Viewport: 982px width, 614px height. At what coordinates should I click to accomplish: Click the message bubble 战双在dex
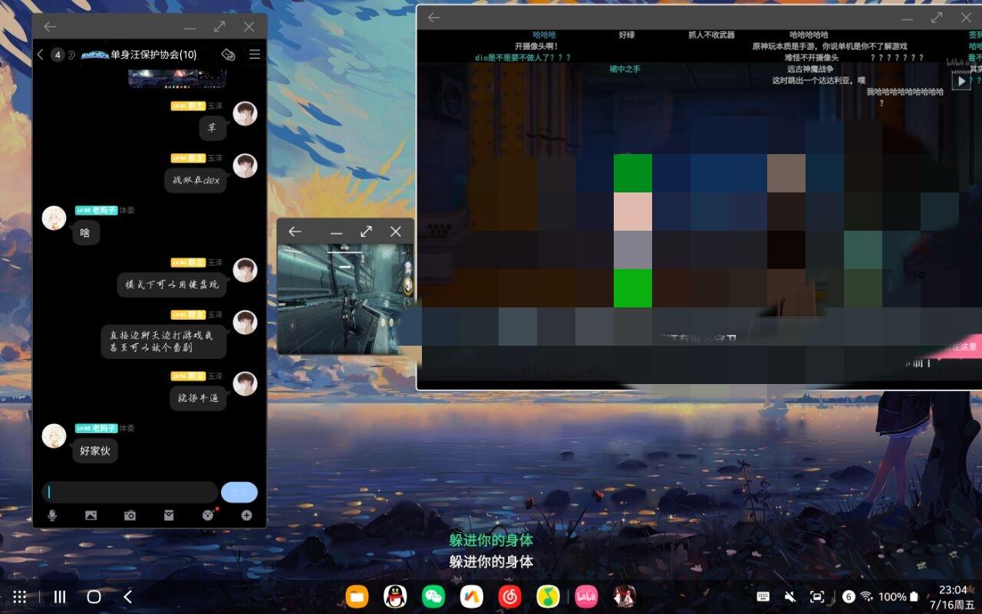(x=196, y=180)
